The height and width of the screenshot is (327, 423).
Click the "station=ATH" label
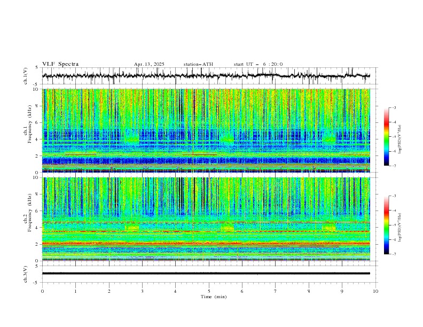pyautogui.click(x=198, y=64)
